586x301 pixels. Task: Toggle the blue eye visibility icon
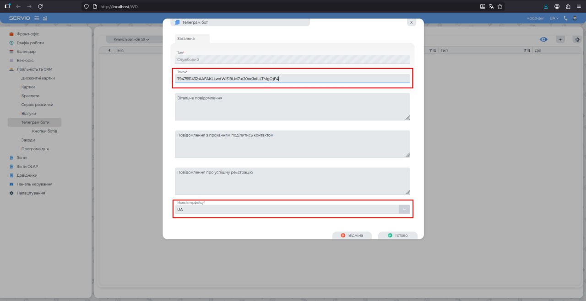543,39
